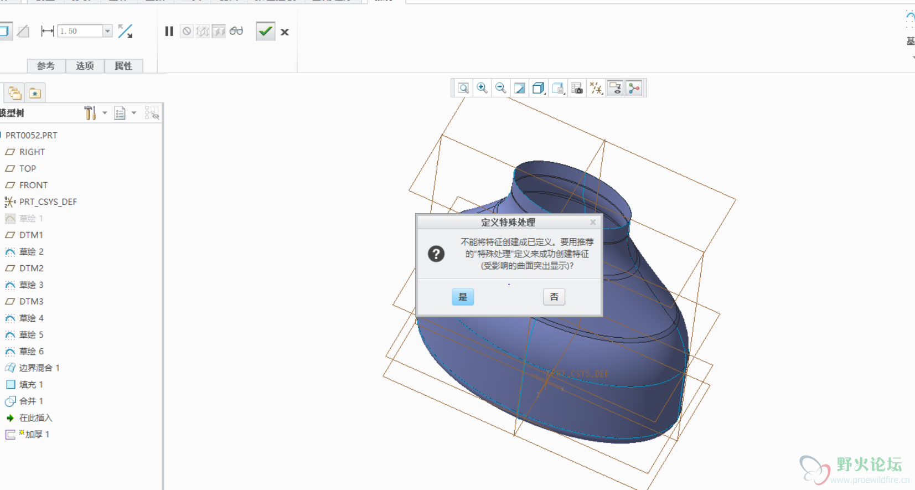915x490 pixels.
Task: Select 草绘 3 in the model tree
Action: [x=31, y=285]
